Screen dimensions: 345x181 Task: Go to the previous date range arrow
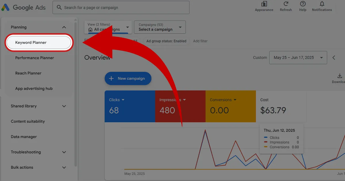[x=334, y=57]
